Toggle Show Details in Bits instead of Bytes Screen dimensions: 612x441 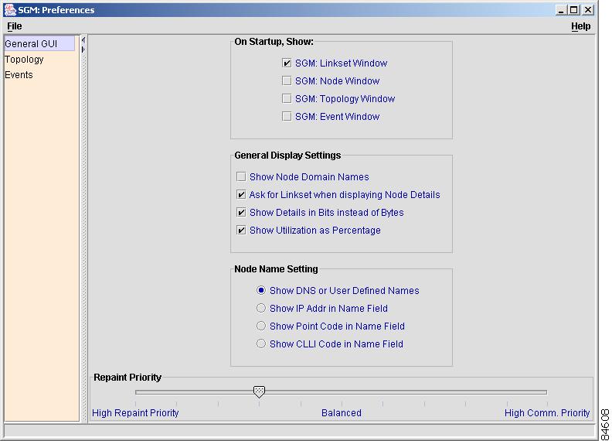tap(241, 212)
